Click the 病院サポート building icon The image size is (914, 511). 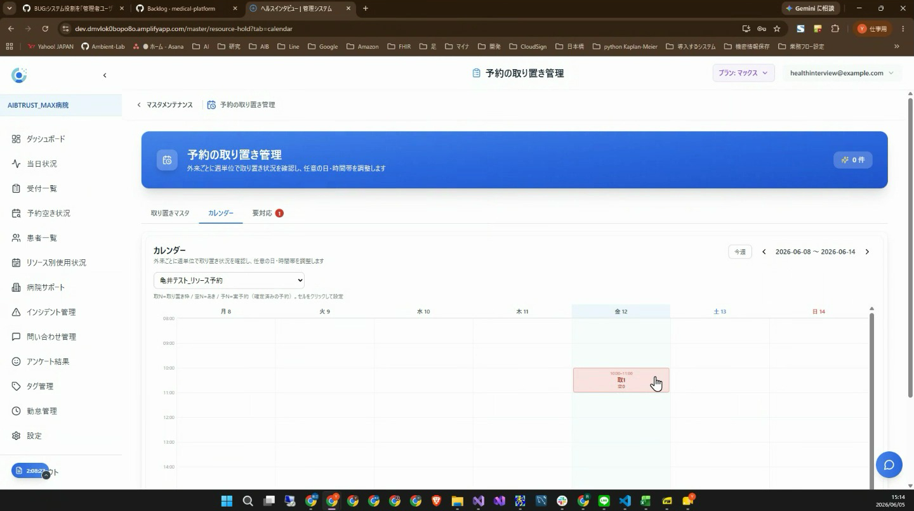tap(17, 287)
